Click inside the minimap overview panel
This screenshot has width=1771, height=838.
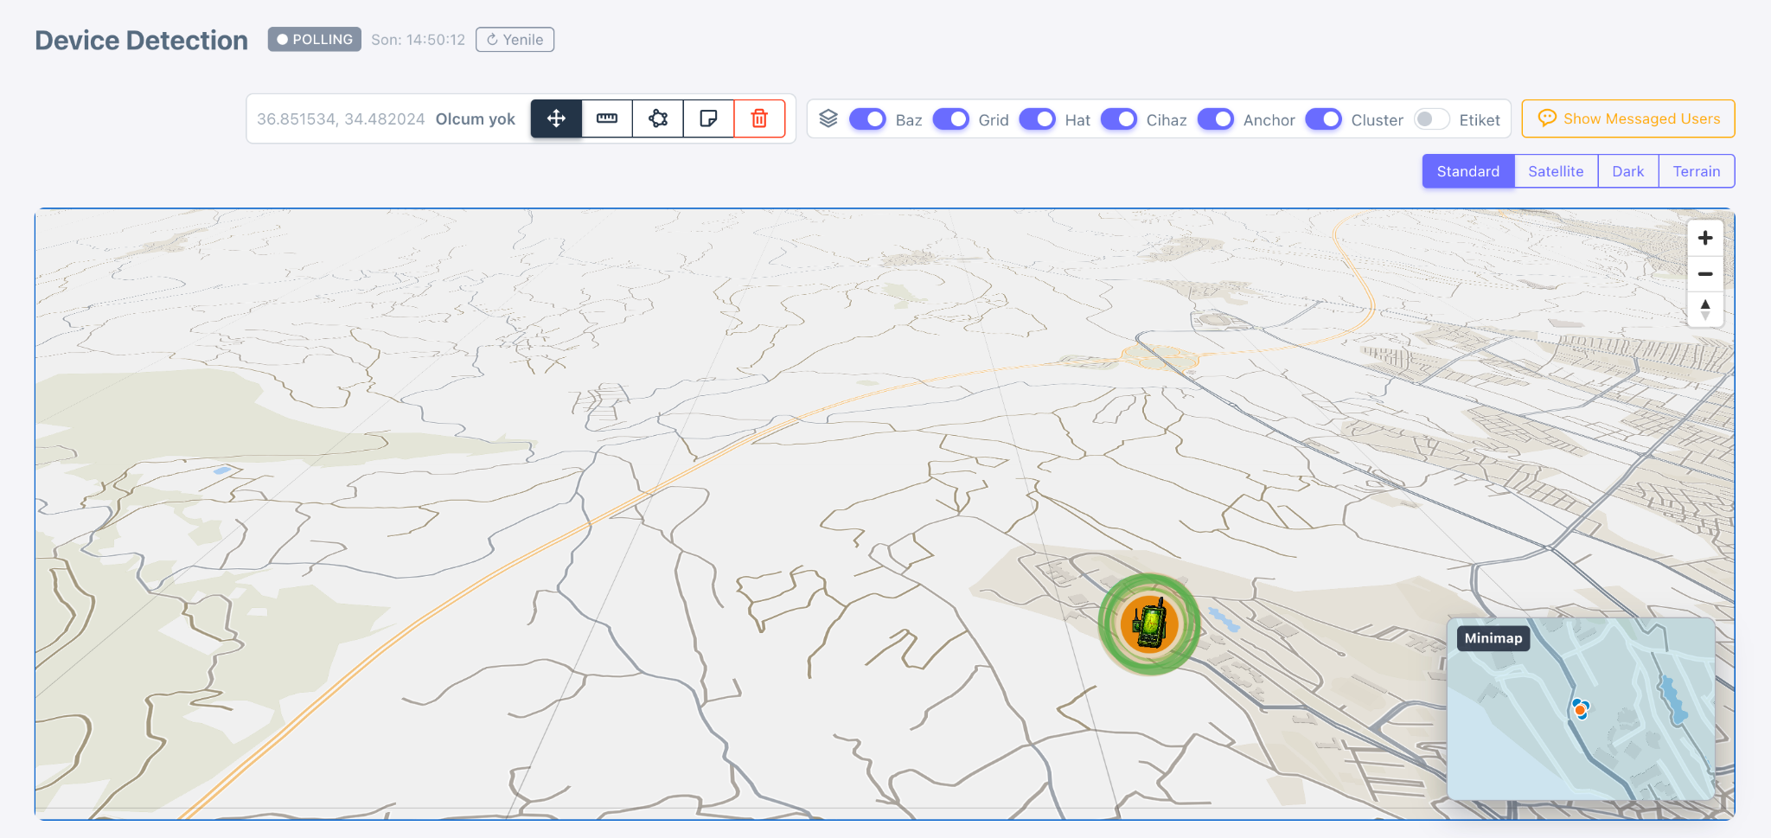[1581, 709]
